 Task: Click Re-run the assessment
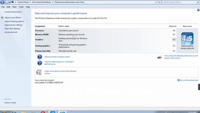[189, 80]
